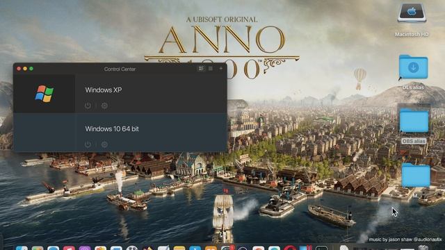Screen dimensions: 445x250
Task: Select the Macintosh HD drive icon
Action: click(412, 12)
